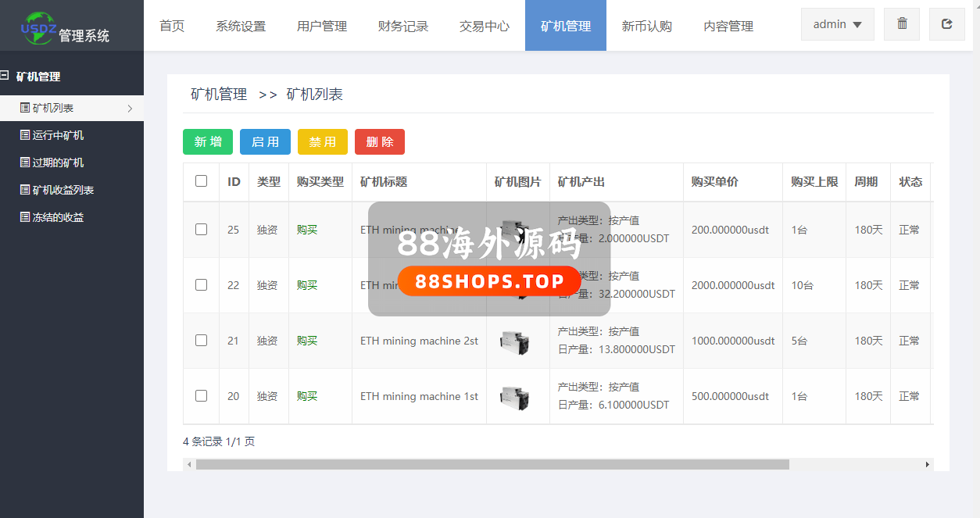This screenshot has width=980, height=518.
Task: Click the list icon beside 过期的矿机
Action: pyautogui.click(x=25, y=163)
